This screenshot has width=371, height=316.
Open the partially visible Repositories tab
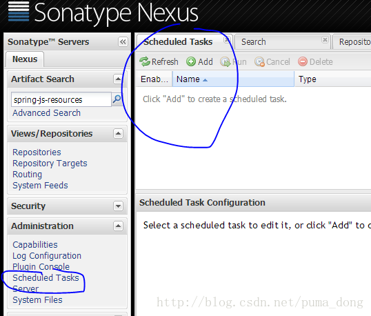pyautogui.click(x=352, y=42)
